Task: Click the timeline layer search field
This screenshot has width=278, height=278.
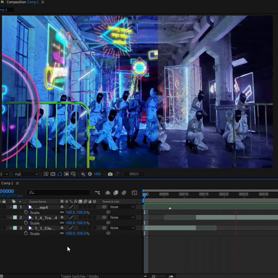Action: [x=58, y=193]
